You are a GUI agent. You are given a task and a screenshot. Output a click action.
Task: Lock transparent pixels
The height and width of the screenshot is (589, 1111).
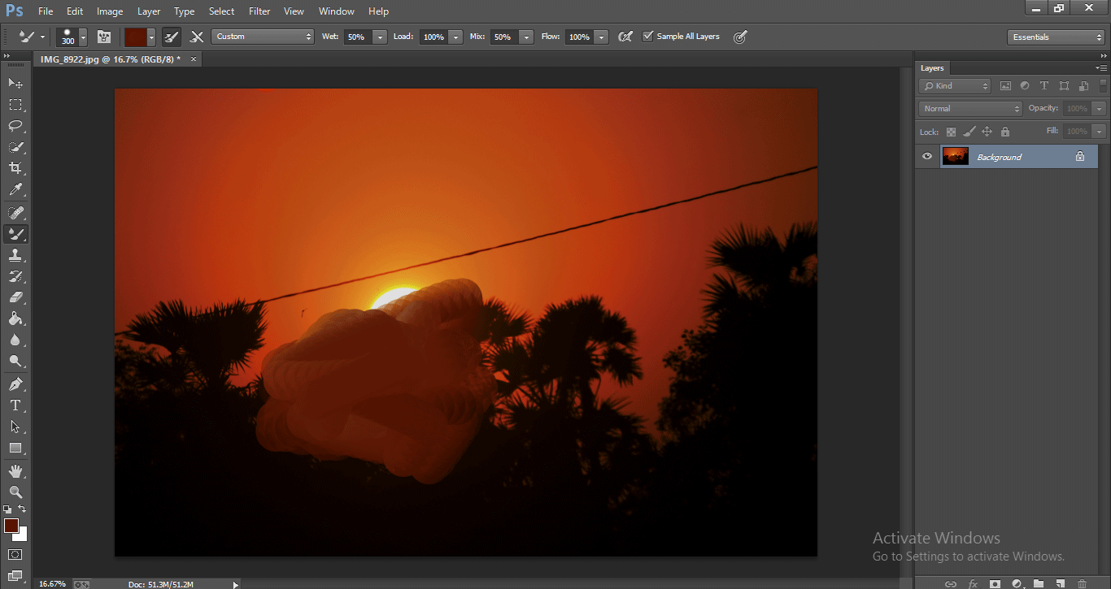(951, 132)
